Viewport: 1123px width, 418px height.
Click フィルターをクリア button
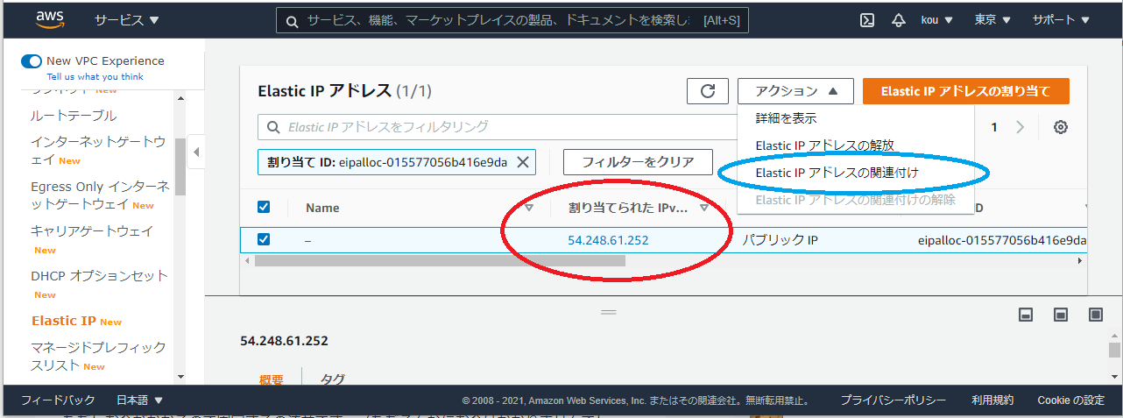click(x=638, y=162)
